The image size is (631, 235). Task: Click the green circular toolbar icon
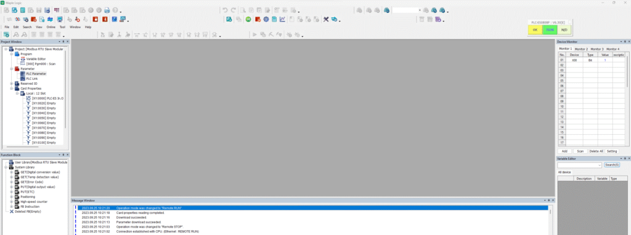(x=248, y=19)
